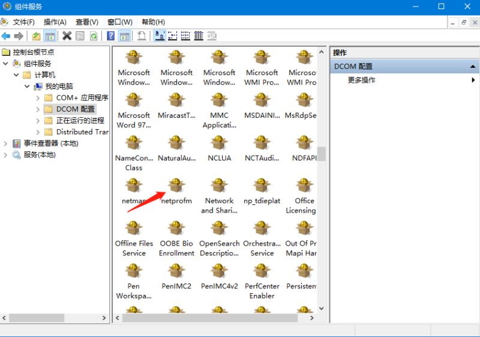The width and height of the screenshot is (480, 337).
Task: Toggle the console tree pane icon
Action: [x=50, y=36]
